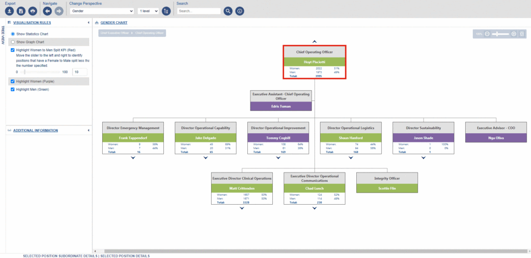
Task: Click the KPI value input showing 10
Action: click(80, 72)
